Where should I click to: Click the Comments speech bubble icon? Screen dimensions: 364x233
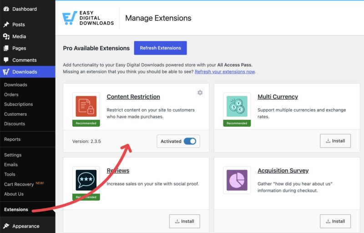(x=6, y=60)
